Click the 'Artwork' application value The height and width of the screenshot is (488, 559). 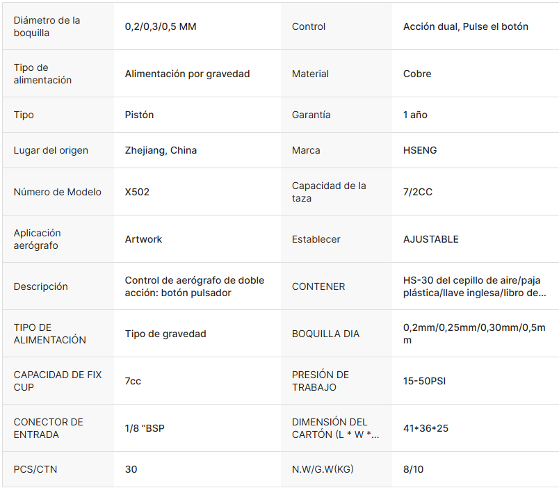(x=143, y=239)
